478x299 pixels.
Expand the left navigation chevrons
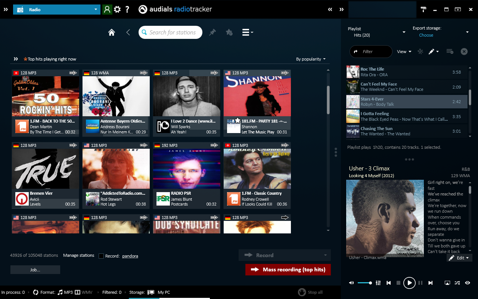click(x=6, y=9)
